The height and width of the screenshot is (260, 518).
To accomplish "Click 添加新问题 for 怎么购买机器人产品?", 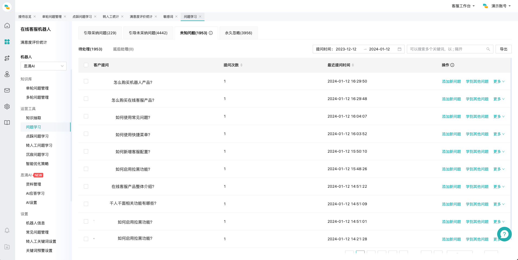I will click(451, 81).
